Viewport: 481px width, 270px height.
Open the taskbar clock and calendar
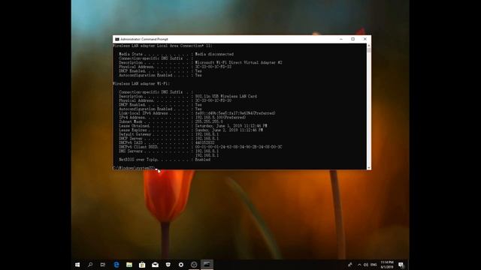pyautogui.click(x=387, y=265)
